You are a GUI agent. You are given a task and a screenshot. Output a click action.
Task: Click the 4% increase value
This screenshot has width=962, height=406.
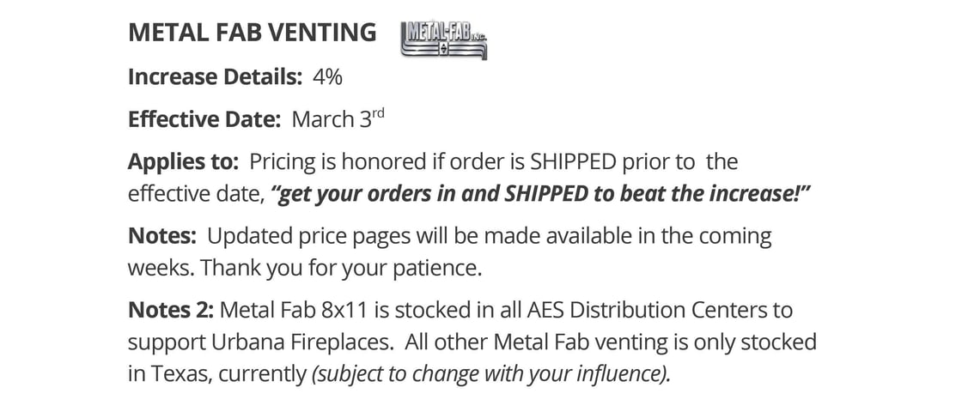[327, 76]
